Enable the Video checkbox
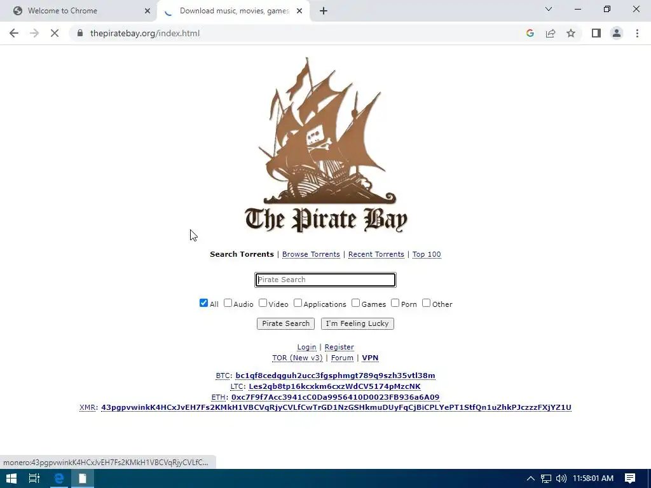Screen dimensions: 651x488 263,303
